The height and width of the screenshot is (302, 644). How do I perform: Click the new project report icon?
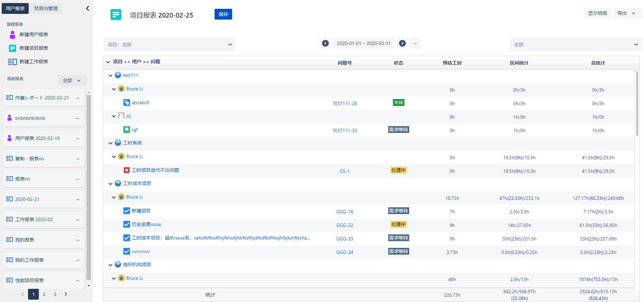pos(13,48)
